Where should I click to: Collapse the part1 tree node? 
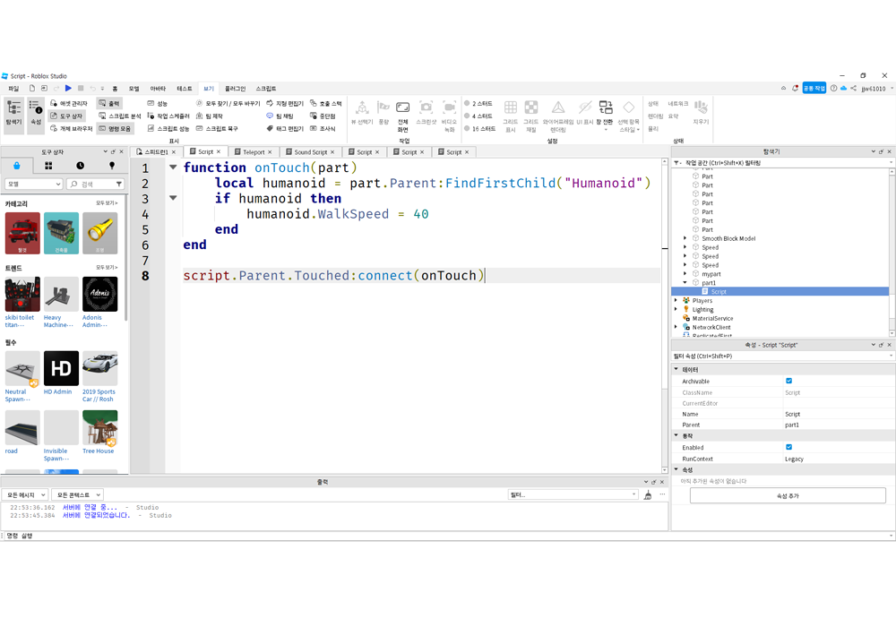[685, 283]
